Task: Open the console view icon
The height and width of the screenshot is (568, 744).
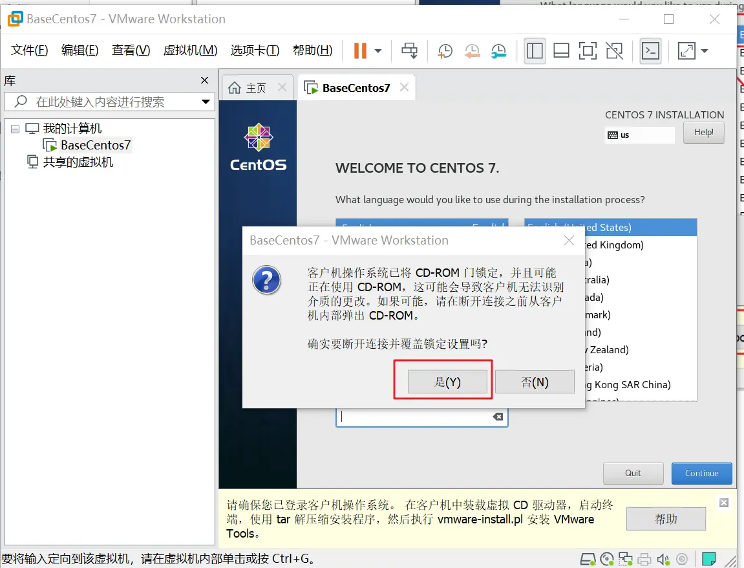Action: click(x=650, y=51)
